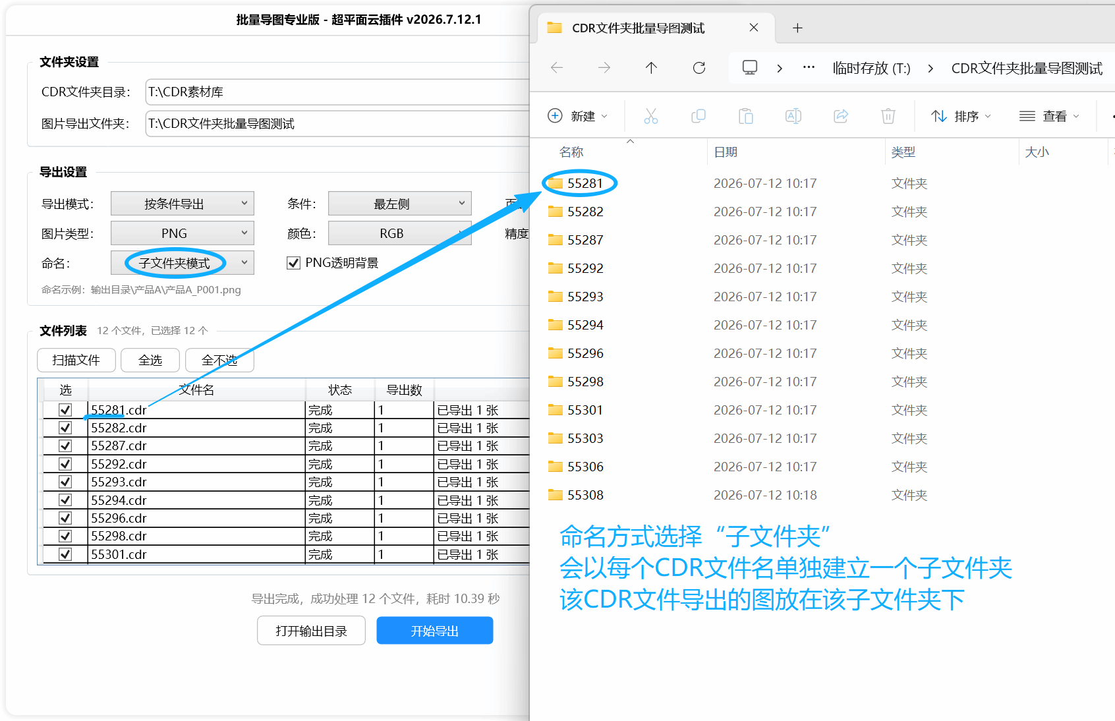Image resolution: width=1115 pixels, height=721 pixels.
Task: Sort by the 类型 column header
Action: click(x=903, y=152)
